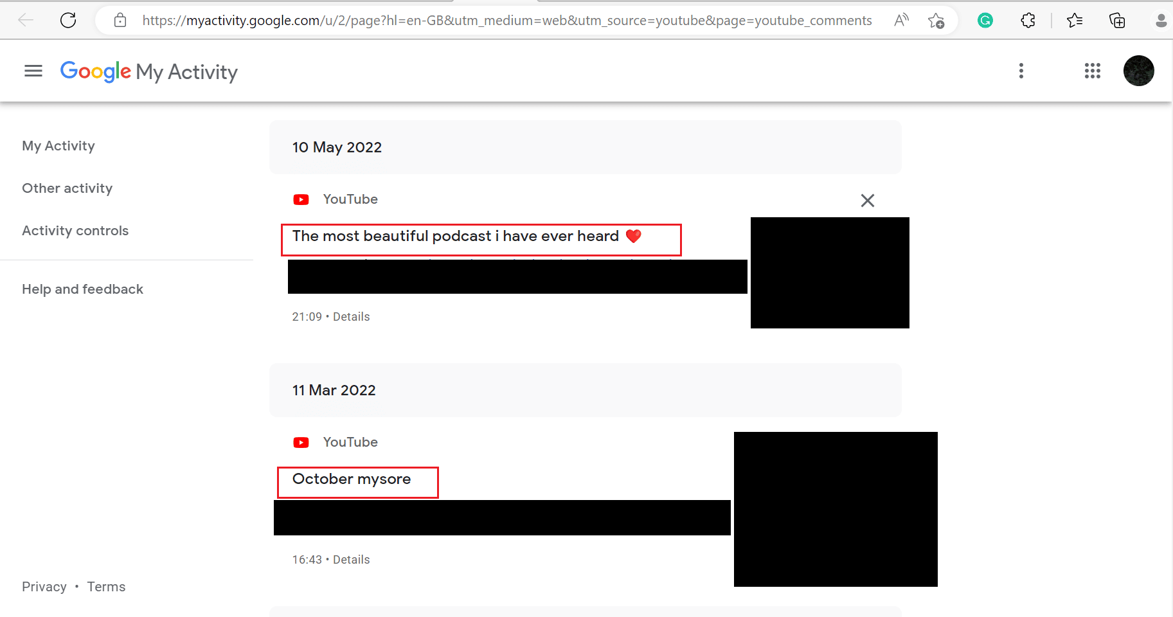Open the three-dot more options menu

[1021, 71]
